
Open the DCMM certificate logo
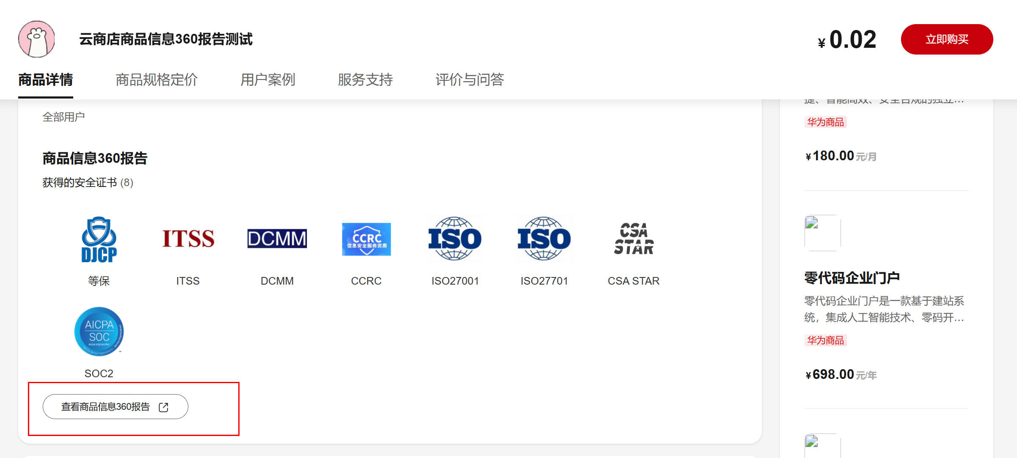point(277,239)
